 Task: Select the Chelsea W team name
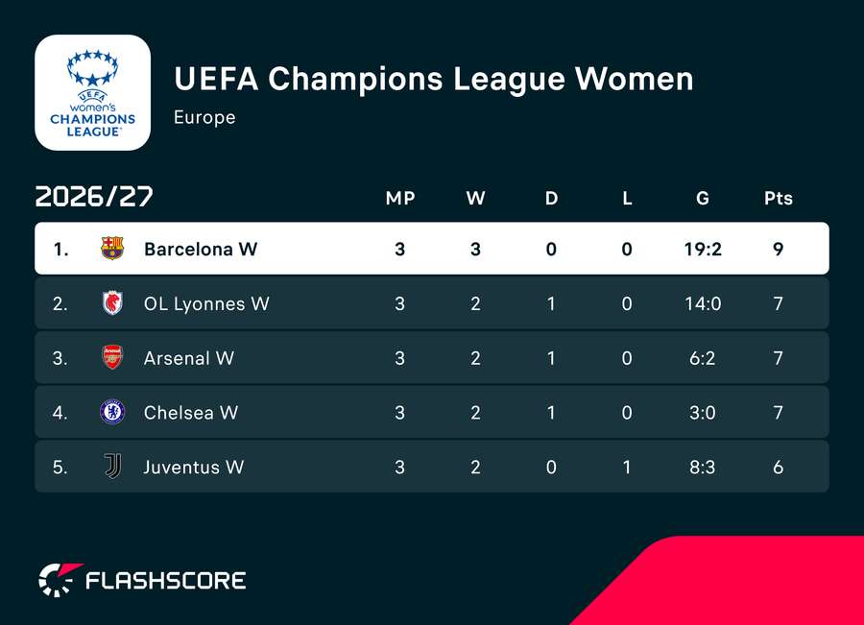click(x=191, y=413)
